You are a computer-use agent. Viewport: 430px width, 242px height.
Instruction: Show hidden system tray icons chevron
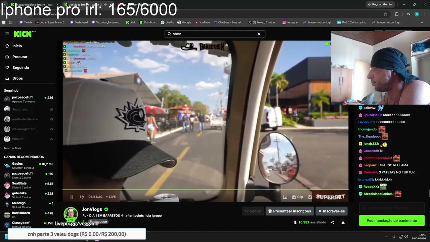pos(386,237)
